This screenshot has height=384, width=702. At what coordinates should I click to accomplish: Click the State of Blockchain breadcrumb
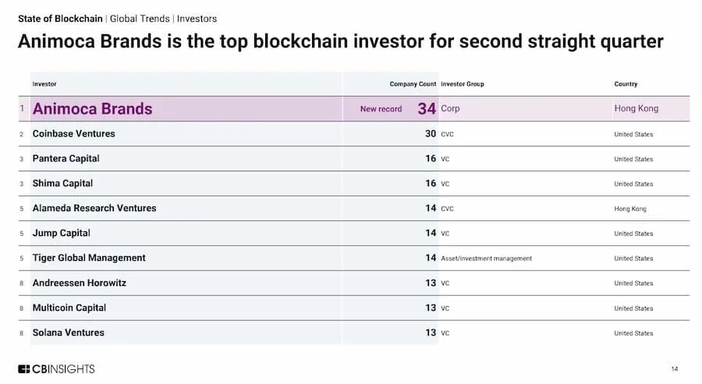[60, 19]
